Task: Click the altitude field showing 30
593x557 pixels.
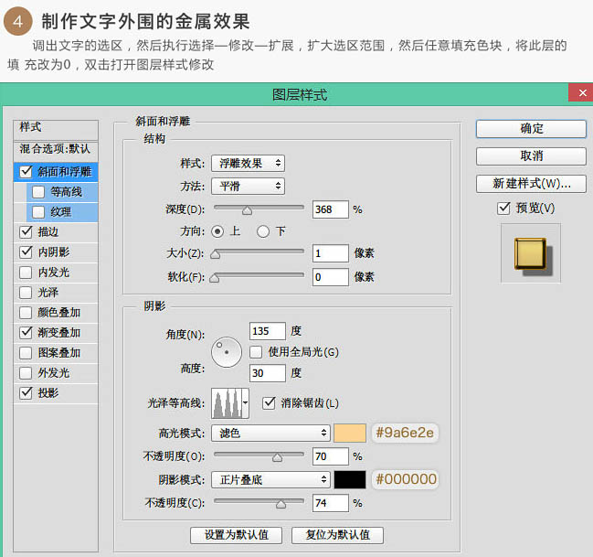Action: click(268, 373)
